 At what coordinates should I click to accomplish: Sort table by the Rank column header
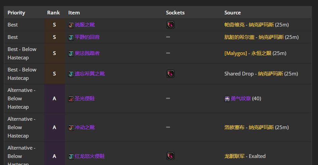coord(53,13)
